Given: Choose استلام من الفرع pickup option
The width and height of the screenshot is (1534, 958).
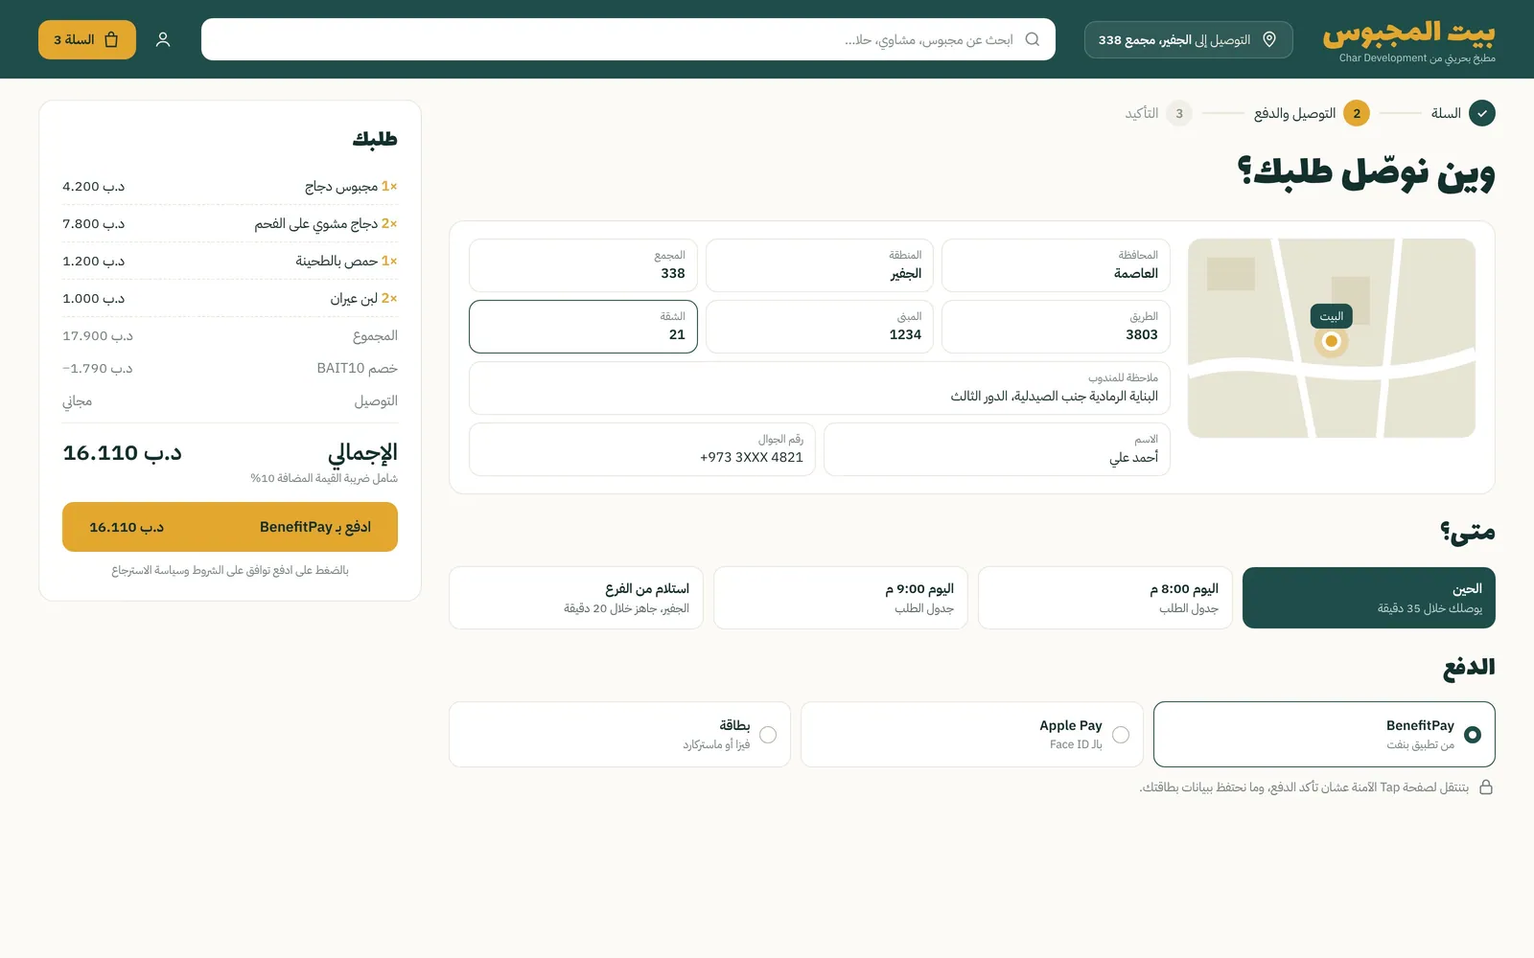Looking at the screenshot, I should [x=576, y=598].
